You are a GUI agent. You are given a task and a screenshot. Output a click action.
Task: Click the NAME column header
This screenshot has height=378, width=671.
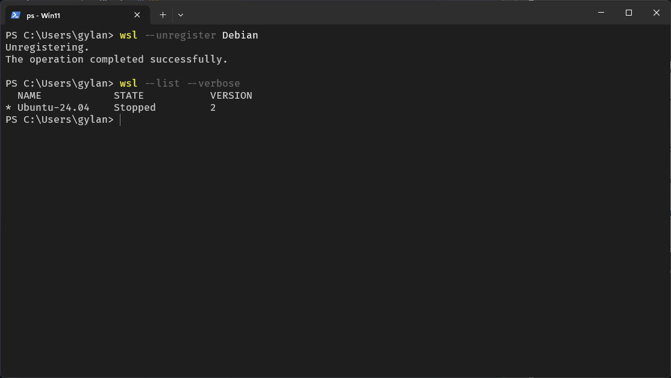(x=30, y=96)
